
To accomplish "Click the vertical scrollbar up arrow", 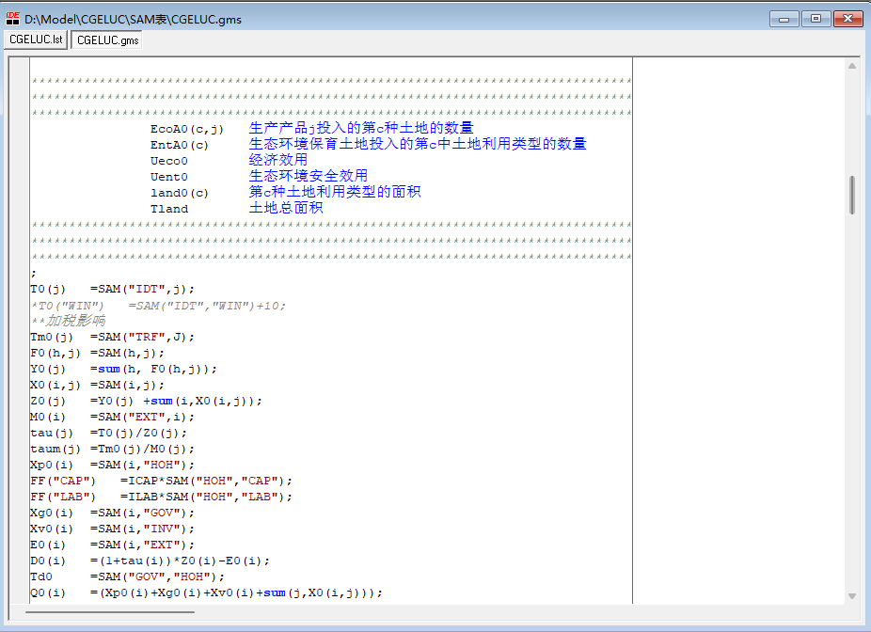I will [x=852, y=66].
